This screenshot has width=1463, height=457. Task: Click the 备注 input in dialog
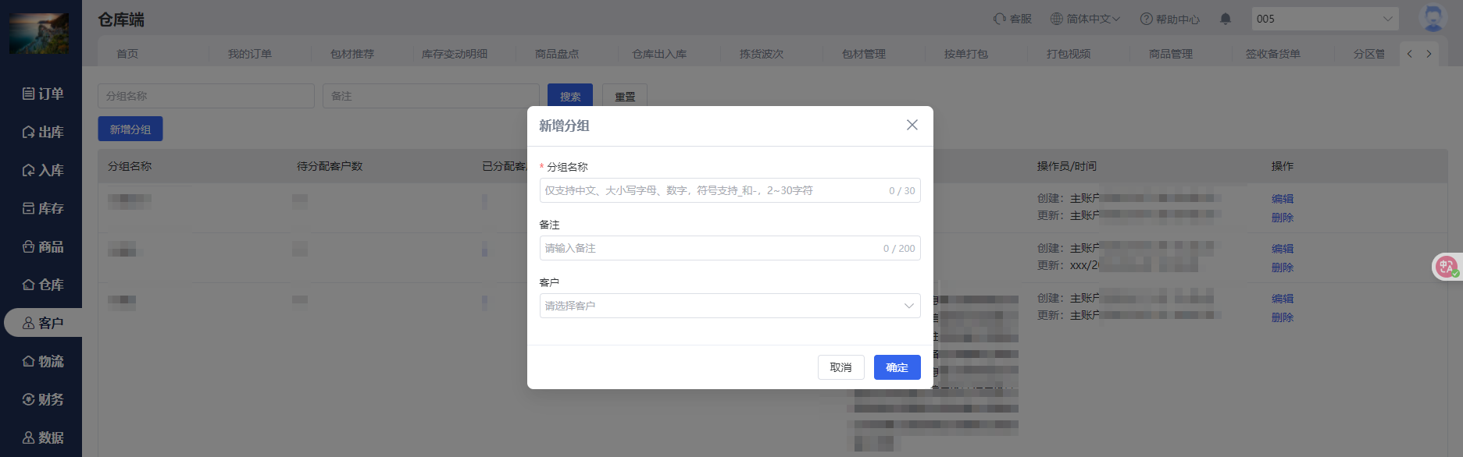(711, 248)
